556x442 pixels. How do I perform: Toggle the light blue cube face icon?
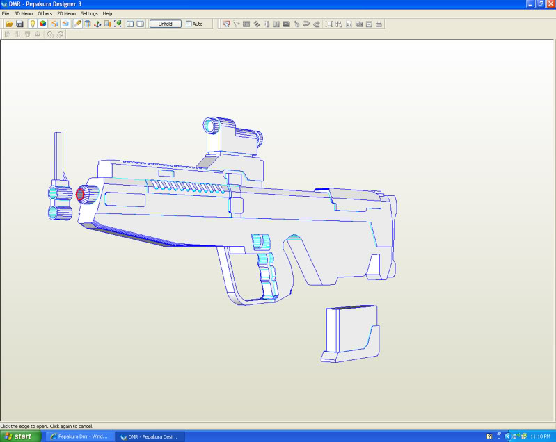pos(65,24)
